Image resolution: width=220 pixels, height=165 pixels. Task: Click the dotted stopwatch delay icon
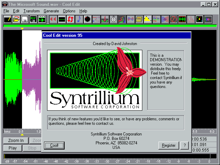pyautogui.click(x=113, y=19)
